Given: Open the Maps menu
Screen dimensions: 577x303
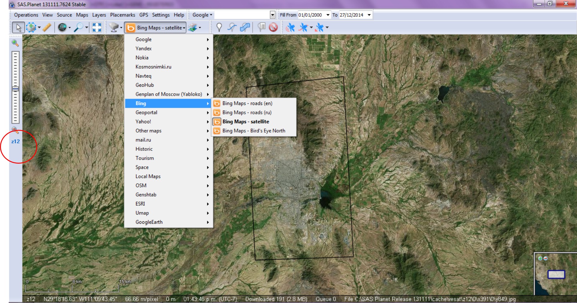Looking at the screenshot, I should click(x=82, y=15).
